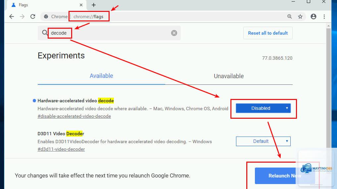Open Hardware-accelerated video decode dropdown showing Disabled
The image size is (337, 189).
point(263,108)
